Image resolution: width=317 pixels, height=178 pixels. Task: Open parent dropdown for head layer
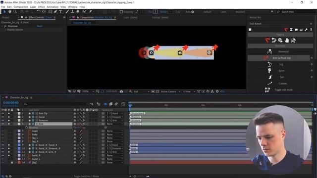114,131
